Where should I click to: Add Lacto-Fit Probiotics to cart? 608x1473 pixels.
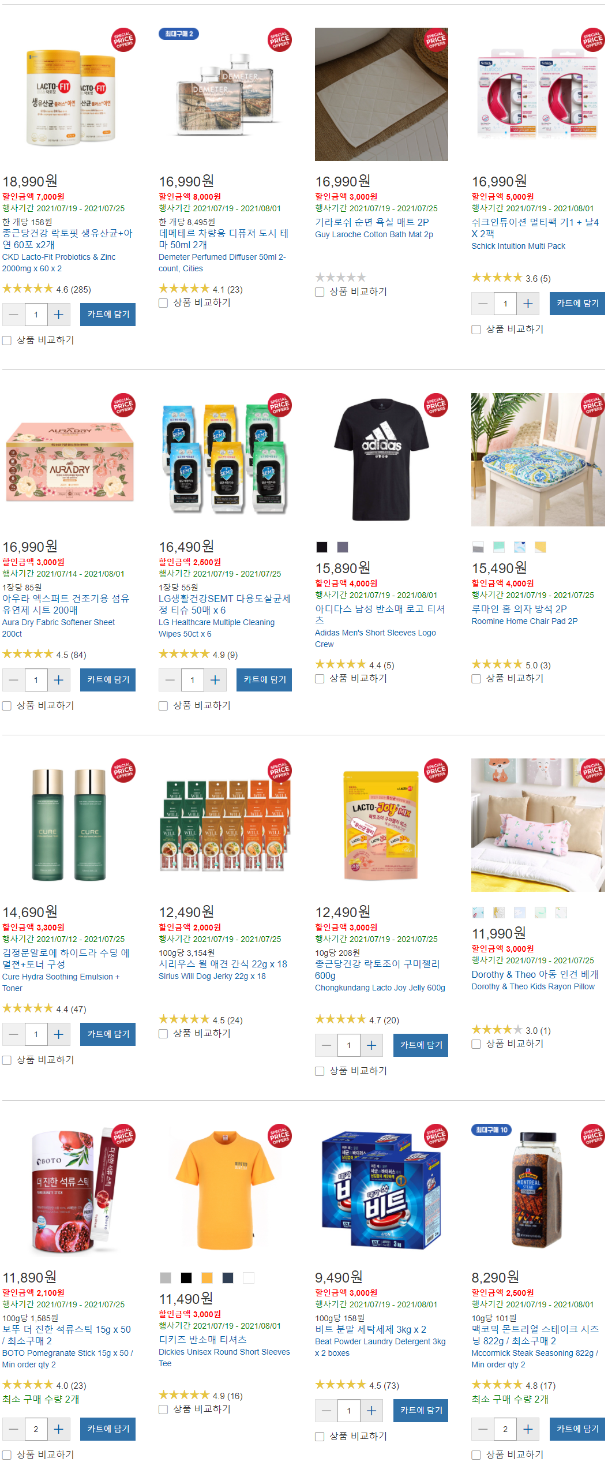(x=108, y=315)
